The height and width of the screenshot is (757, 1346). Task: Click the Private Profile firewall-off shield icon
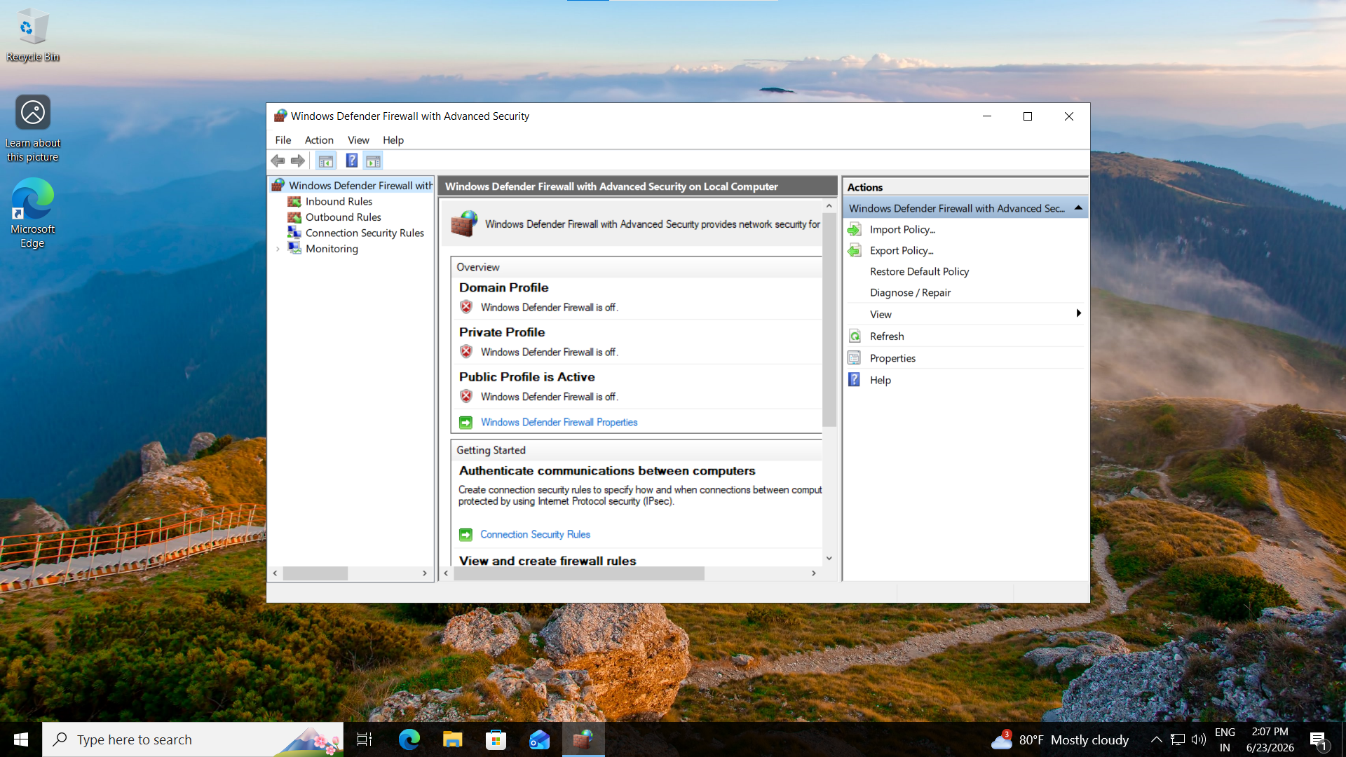click(x=466, y=352)
